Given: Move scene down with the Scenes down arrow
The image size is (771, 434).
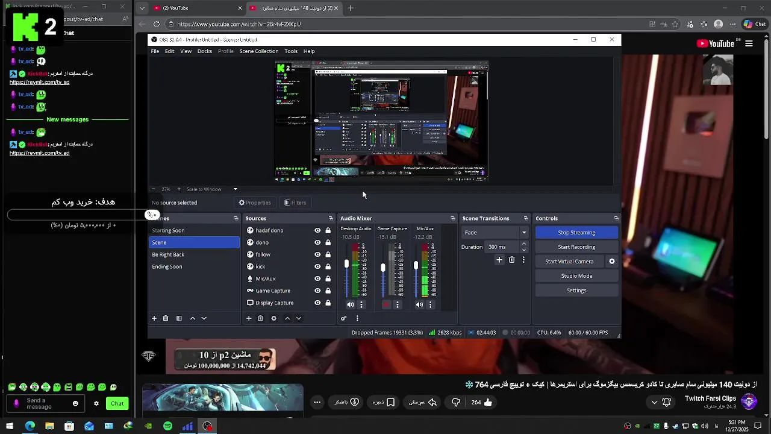Looking at the screenshot, I should (x=204, y=318).
